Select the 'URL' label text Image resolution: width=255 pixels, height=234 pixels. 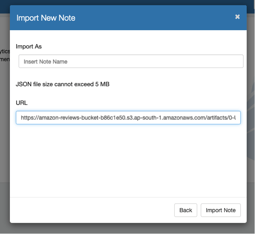pos(22,103)
